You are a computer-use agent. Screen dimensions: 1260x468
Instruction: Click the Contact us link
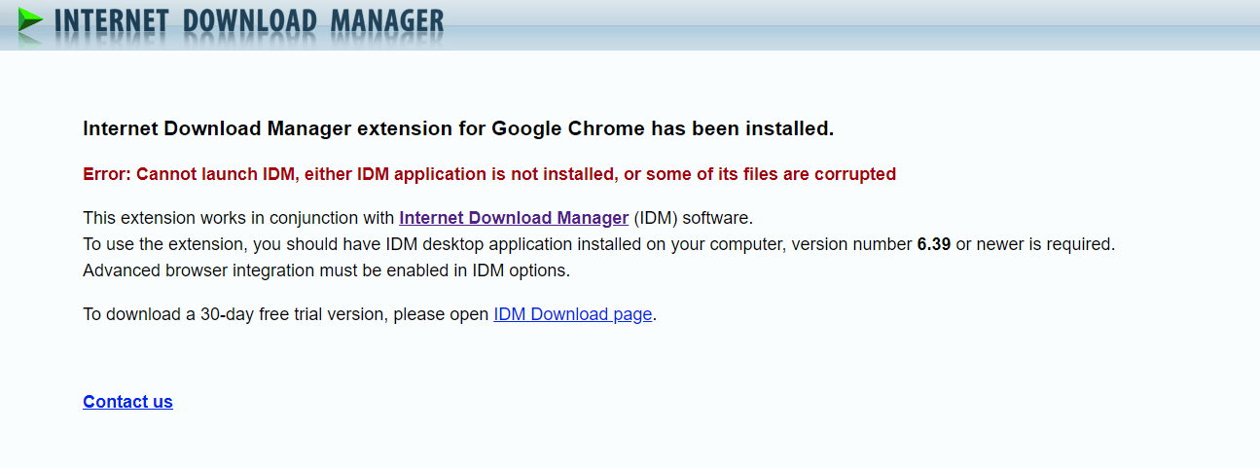tap(127, 402)
